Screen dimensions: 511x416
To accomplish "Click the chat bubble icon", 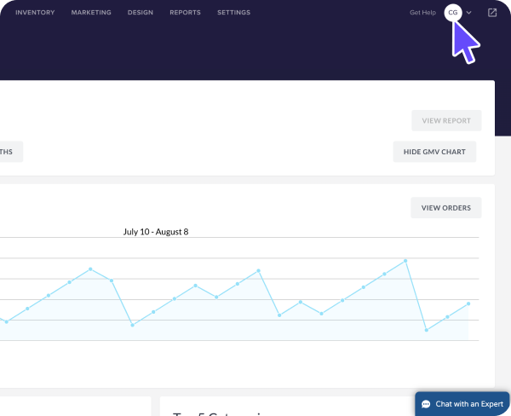I will tap(426, 404).
